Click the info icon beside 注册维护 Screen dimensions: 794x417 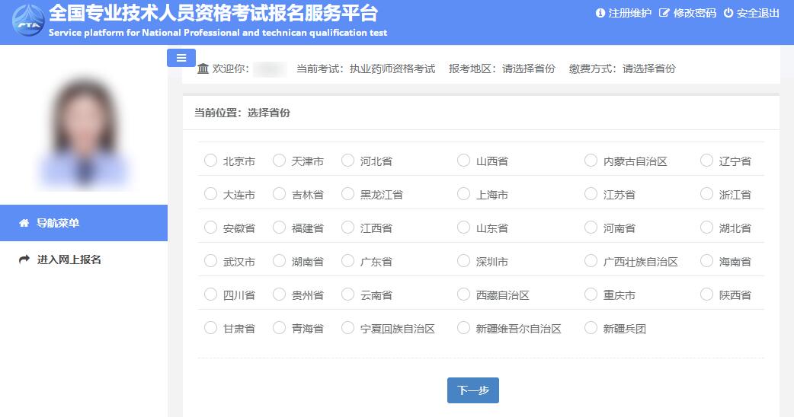(600, 13)
